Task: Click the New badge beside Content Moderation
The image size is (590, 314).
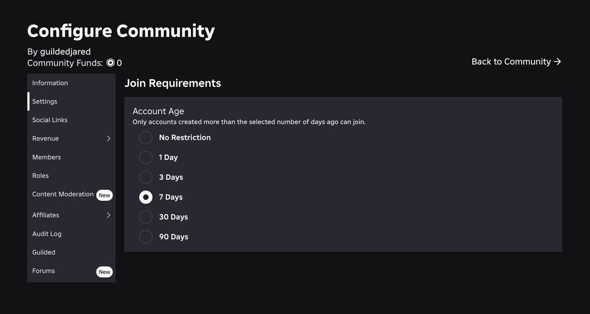Action: [x=104, y=195]
